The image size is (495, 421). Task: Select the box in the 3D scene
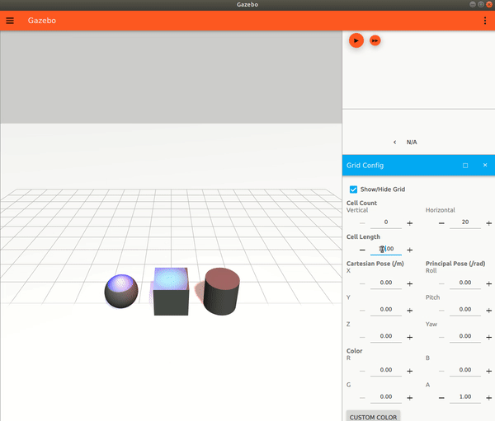coord(171,292)
